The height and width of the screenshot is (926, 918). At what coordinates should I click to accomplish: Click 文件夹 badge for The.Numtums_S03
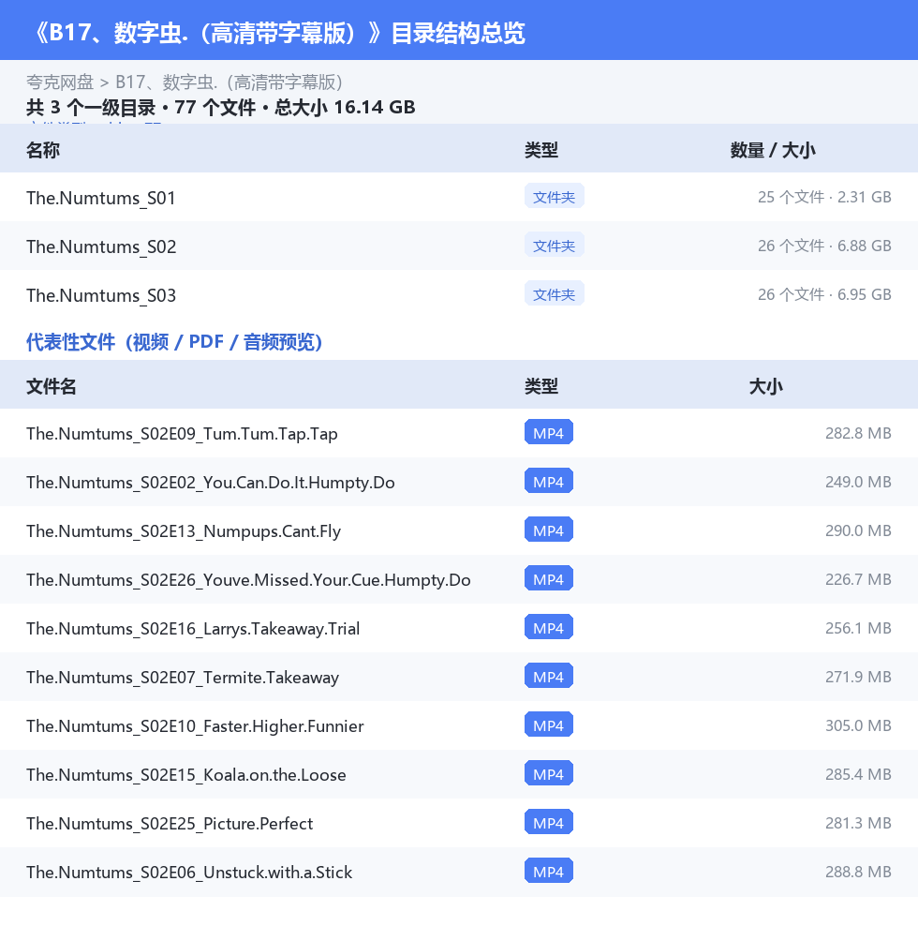(x=554, y=294)
